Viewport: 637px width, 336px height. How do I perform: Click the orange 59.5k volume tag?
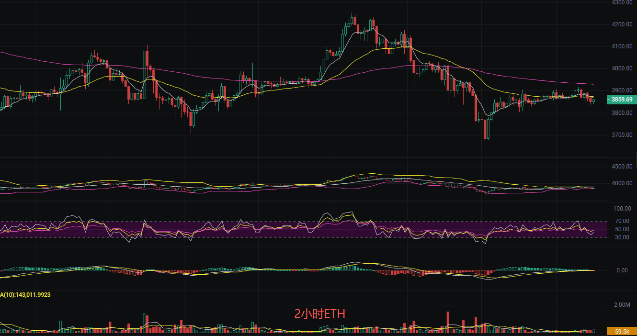[x=621, y=331]
